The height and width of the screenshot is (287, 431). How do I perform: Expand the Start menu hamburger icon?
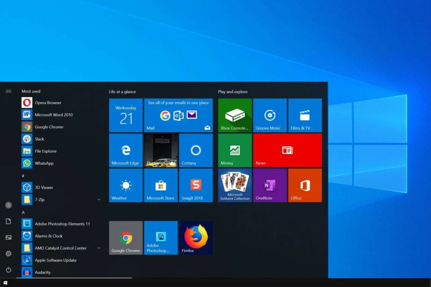[x=9, y=91]
